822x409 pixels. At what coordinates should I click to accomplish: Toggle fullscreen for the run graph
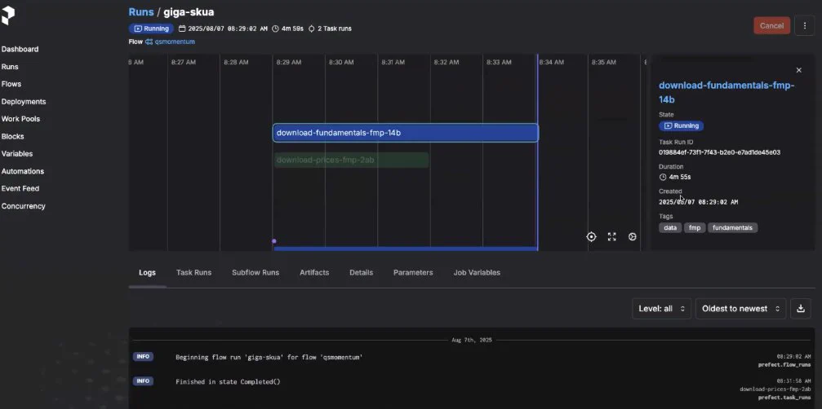click(611, 237)
